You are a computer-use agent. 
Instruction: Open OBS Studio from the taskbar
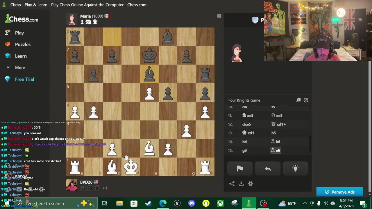point(263,203)
